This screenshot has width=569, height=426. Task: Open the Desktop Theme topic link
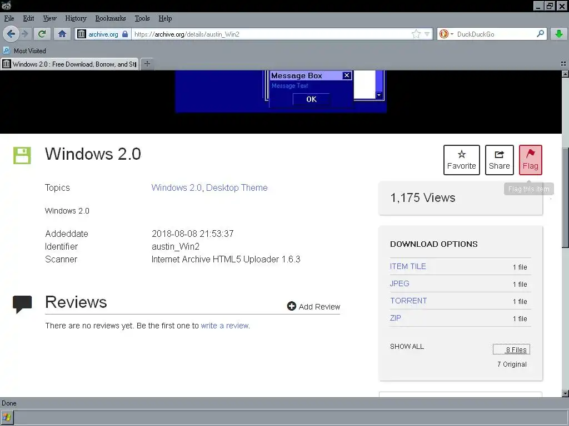237,187
